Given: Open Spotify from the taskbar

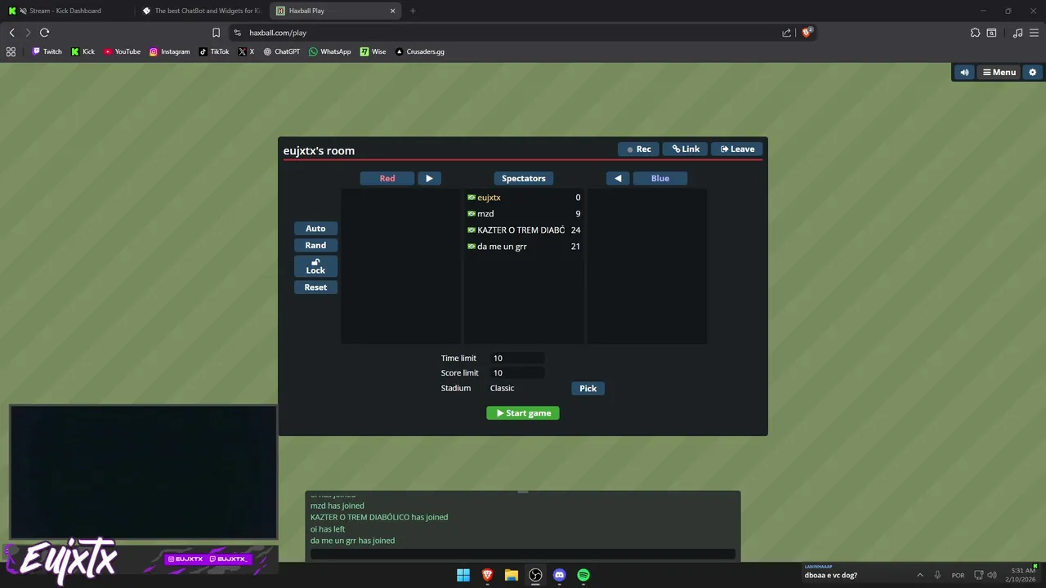Looking at the screenshot, I should [583, 575].
